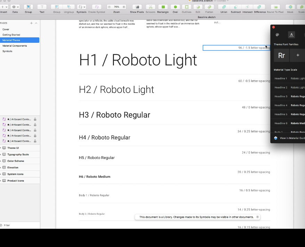Image resolution: width=305 pixels, height=247 pixels.
Task: Toggle Show Pixels mode
Action: click(x=137, y=7)
